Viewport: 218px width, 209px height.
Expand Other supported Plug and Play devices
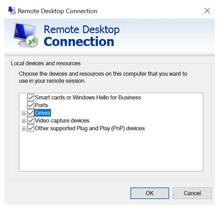[x=24, y=128]
